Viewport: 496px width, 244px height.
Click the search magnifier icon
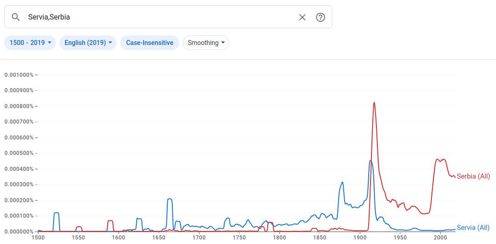pos(16,17)
